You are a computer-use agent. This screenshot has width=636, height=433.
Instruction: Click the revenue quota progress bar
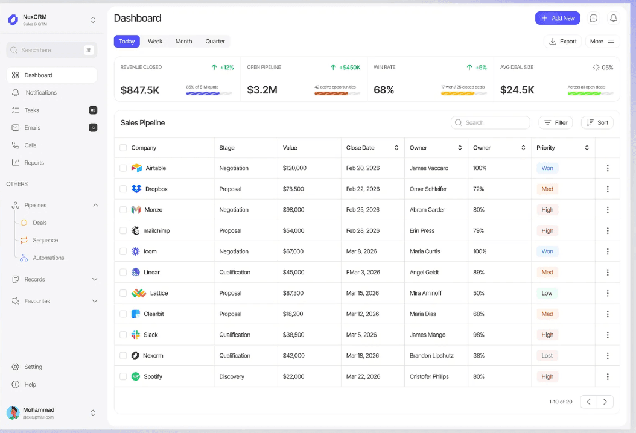pyautogui.click(x=207, y=92)
